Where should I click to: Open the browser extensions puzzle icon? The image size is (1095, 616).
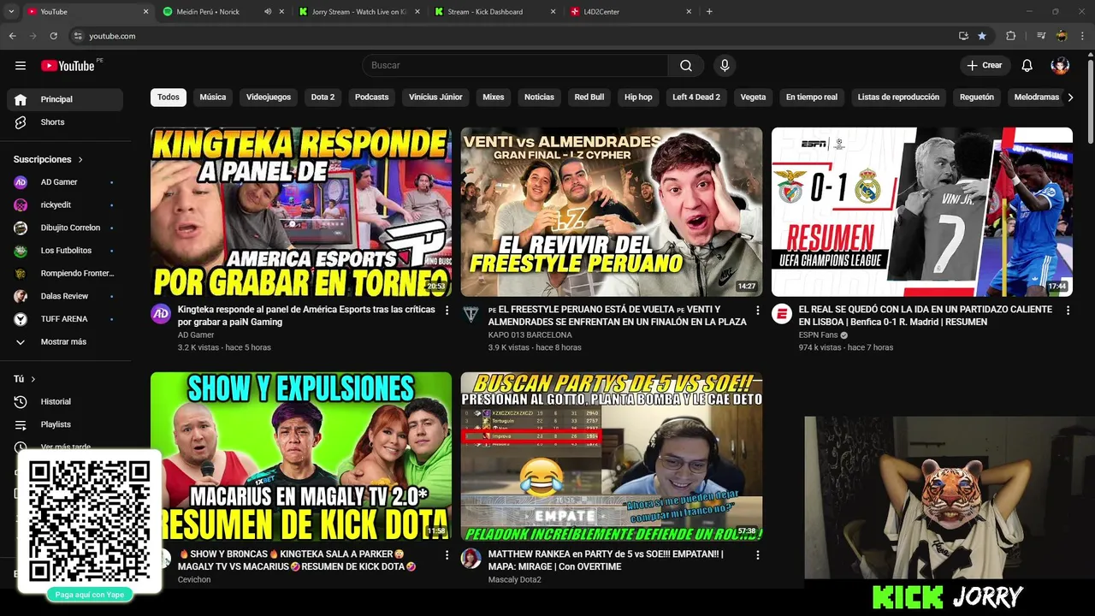click(1011, 36)
